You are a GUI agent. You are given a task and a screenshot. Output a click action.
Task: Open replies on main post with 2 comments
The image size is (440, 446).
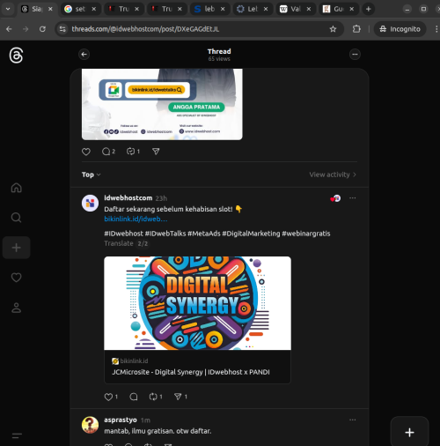tap(108, 152)
